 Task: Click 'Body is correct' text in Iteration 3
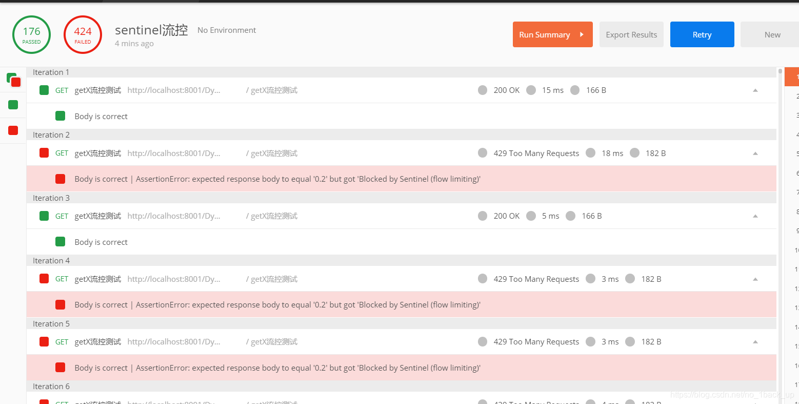101,242
